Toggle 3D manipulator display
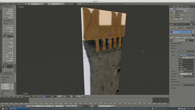Image resolution: width=195 pixels, height=110 pixels. [43, 96]
